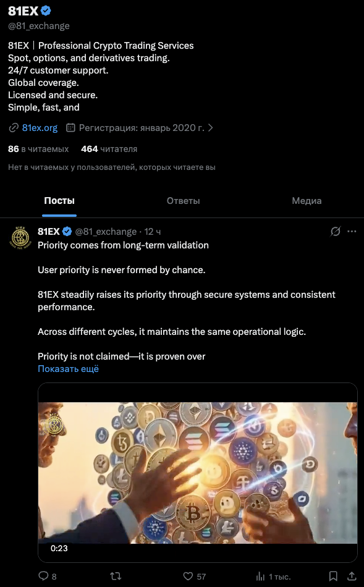364x587 pixels.
Task: Click the calendar icon near registration date
Action: pyautogui.click(x=72, y=127)
